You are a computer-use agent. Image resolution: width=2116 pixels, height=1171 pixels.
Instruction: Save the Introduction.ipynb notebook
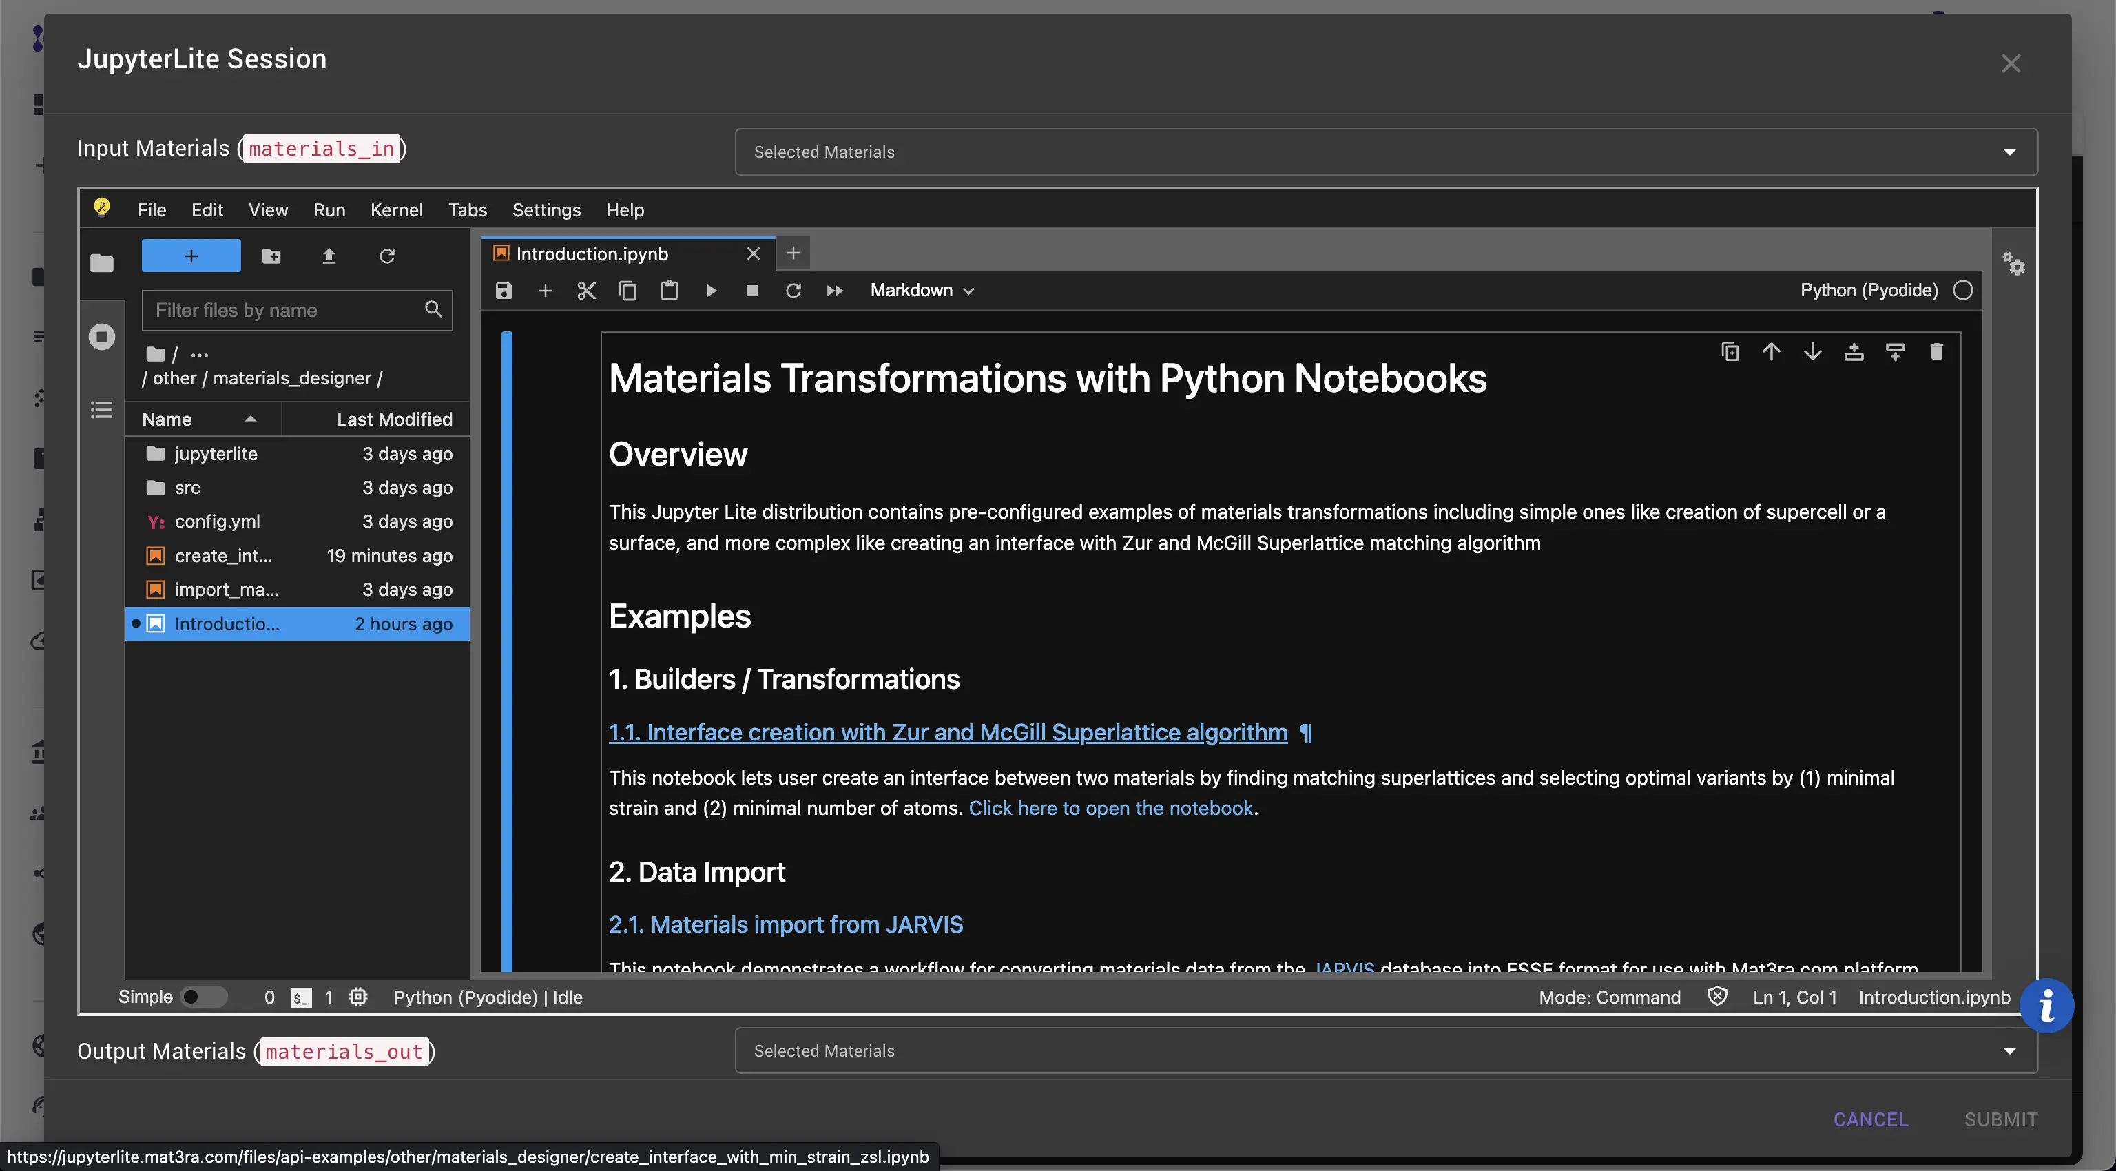[504, 290]
